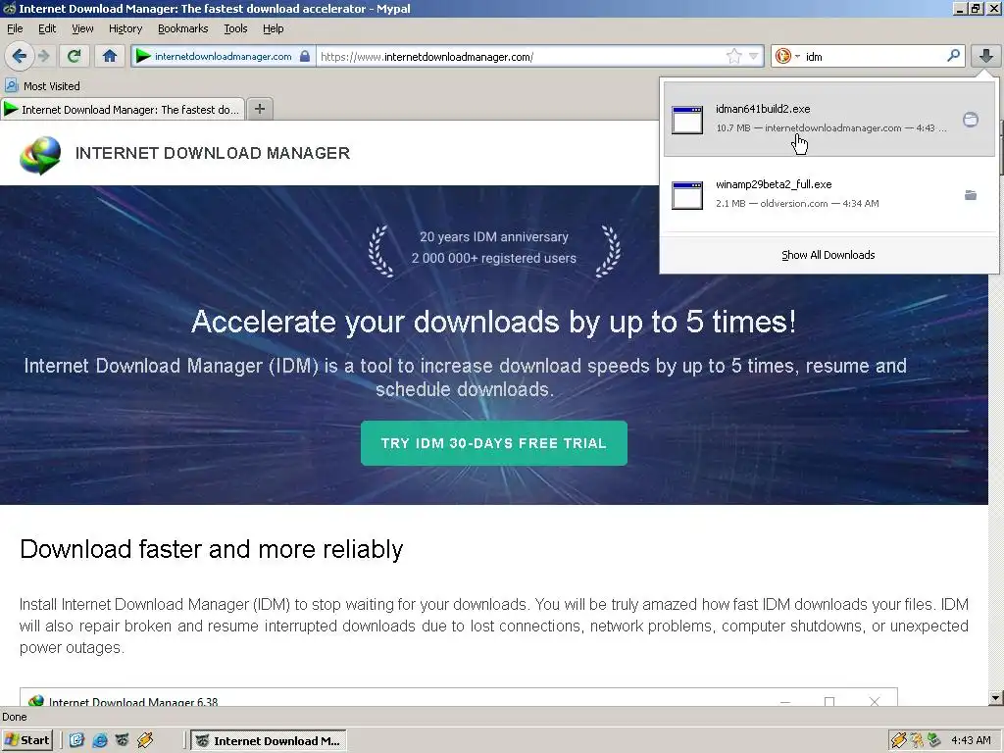
Task: Click the page scrollbar down arrow
Action: tap(996, 698)
